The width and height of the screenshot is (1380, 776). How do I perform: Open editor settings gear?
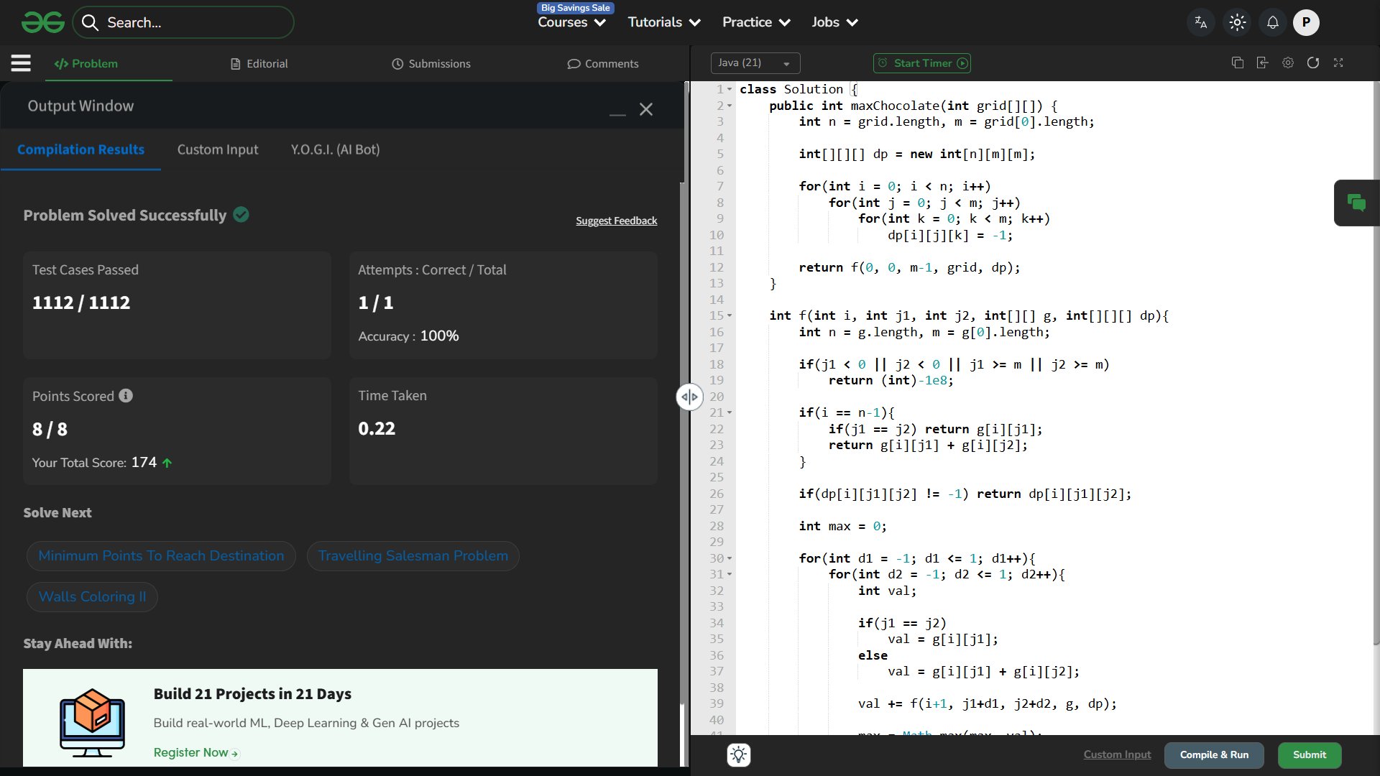click(x=1288, y=63)
